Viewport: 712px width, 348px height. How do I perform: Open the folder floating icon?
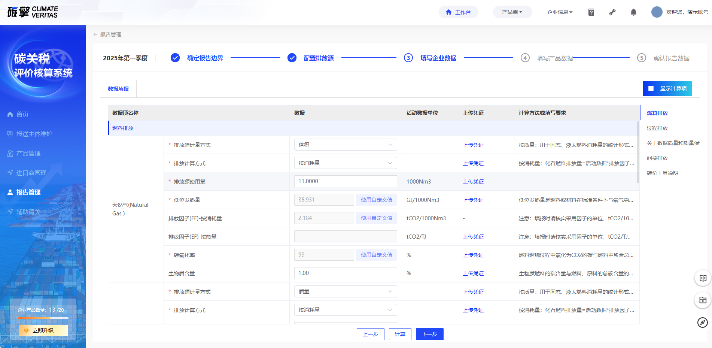(703, 300)
